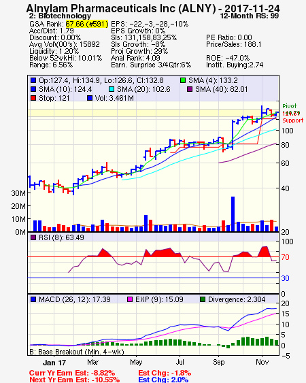This screenshot has width=306, height=383.
Task: Click the EPS Growth: 0% text
Action: coord(138,31)
